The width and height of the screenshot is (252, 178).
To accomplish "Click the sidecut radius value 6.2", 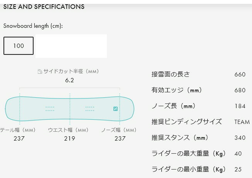I will pyautogui.click(x=69, y=80).
